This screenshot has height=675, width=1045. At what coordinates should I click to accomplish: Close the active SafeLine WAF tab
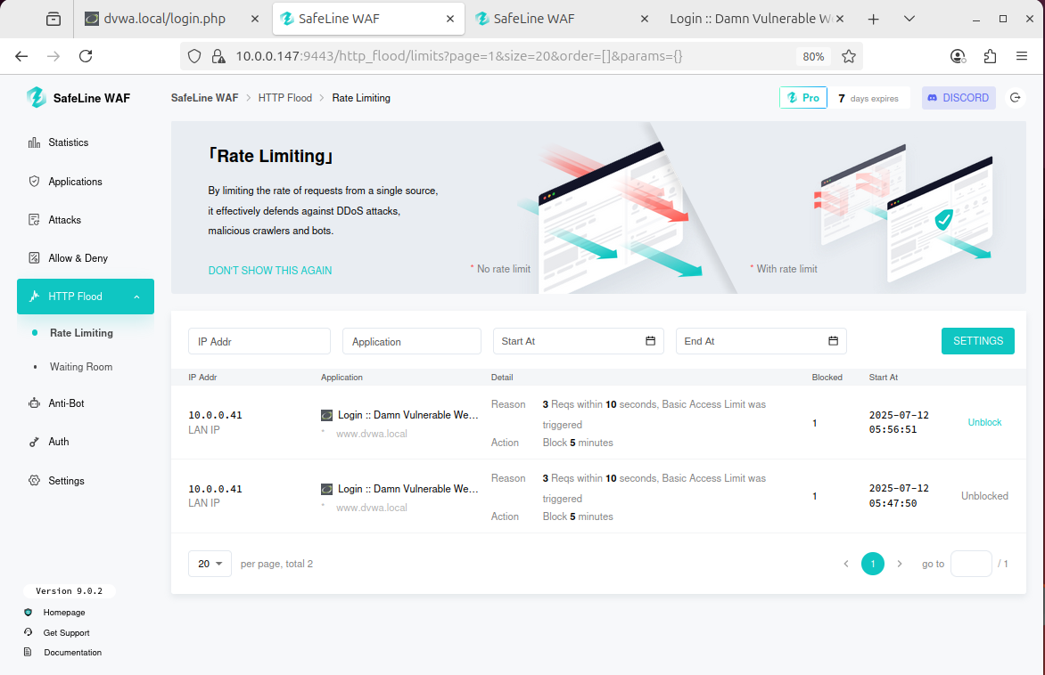coord(450,19)
